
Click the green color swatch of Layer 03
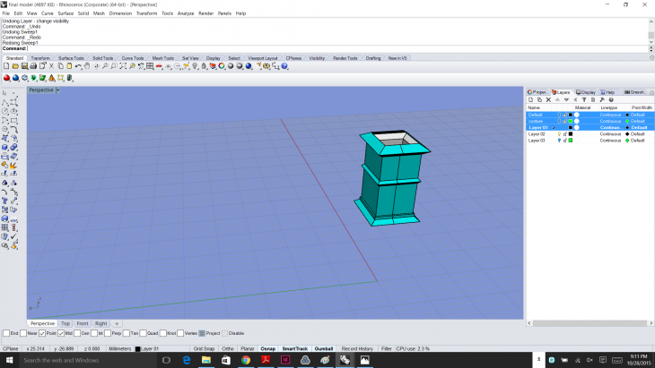click(x=571, y=141)
